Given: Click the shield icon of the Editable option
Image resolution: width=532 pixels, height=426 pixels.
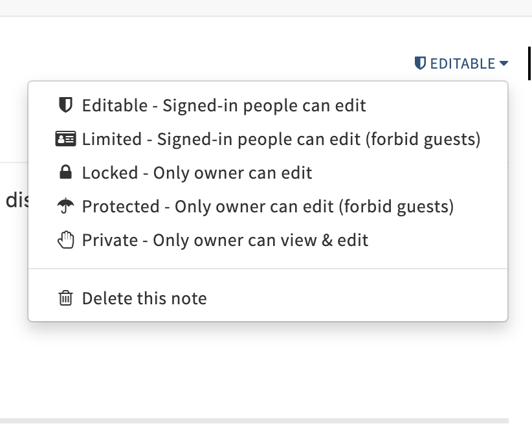Looking at the screenshot, I should tap(65, 105).
